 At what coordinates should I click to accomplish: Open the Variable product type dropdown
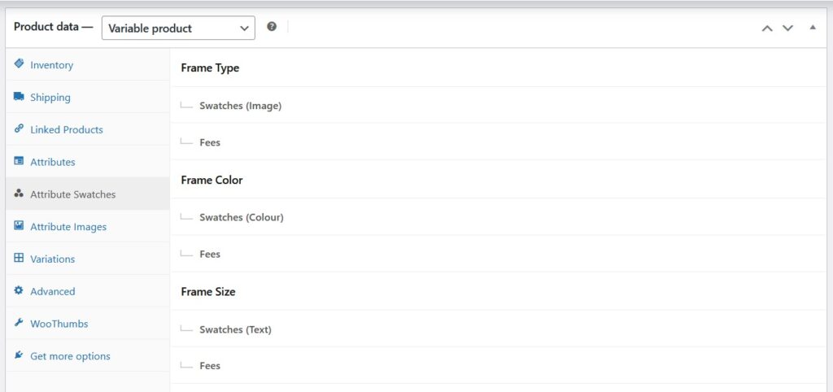point(178,28)
